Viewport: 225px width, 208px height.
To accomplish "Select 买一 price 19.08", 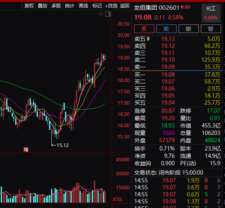I will pyautogui.click(x=168, y=75).
